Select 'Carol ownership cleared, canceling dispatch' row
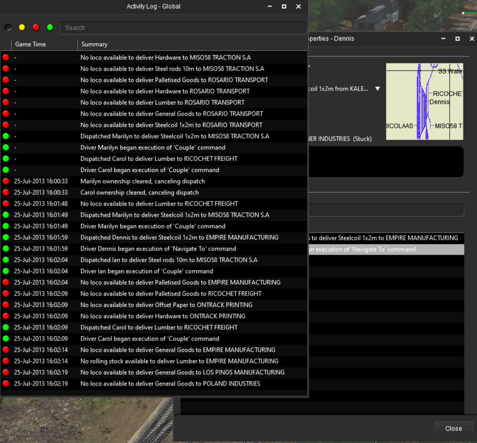This screenshot has height=443, width=477. (x=154, y=193)
